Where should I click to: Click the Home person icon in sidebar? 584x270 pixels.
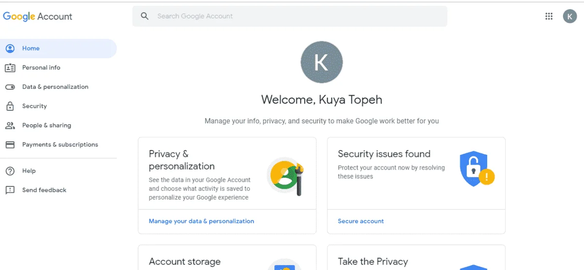click(x=10, y=49)
